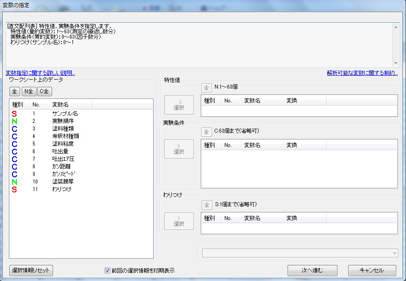Click the red S icon for わりつけ
This screenshot has width=406, height=281.
click(14, 189)
